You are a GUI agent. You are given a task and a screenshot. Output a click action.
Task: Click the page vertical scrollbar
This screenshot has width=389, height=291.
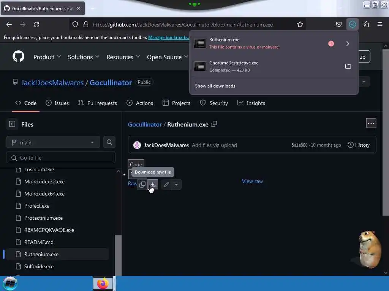(385, 132)
